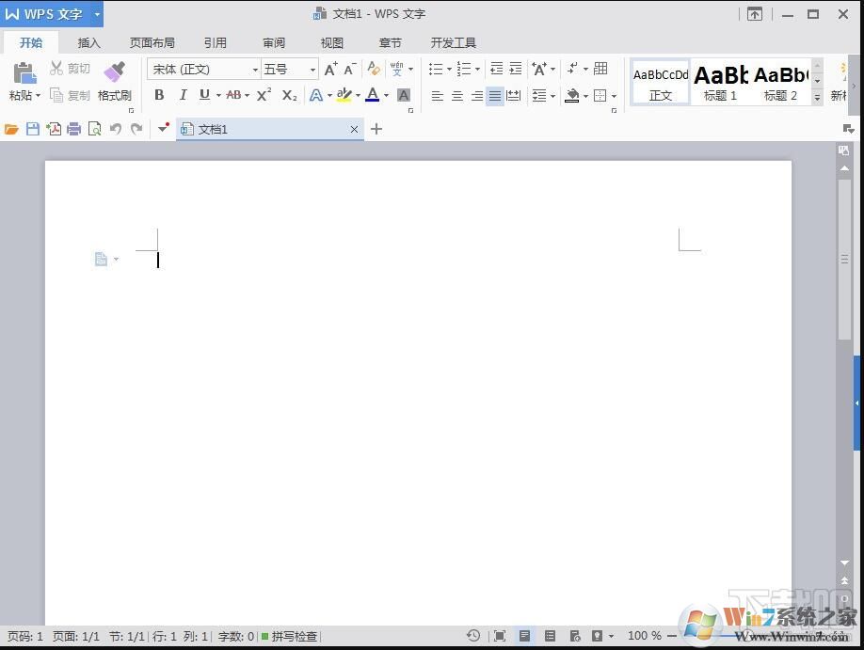The height and width of the screenshot is (650, 864).
Task: Select the center alignment icon
Action: (456, 95)
